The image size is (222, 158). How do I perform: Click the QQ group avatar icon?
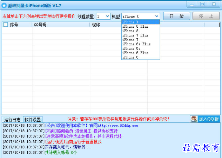coord(194,119)
